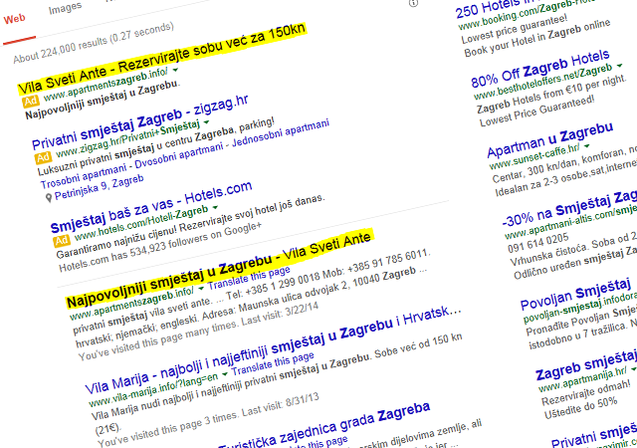
Task: Open Najpovoljniji smještaj u Zagrebu - Vila Sveti Ante result
Action: 219,269
